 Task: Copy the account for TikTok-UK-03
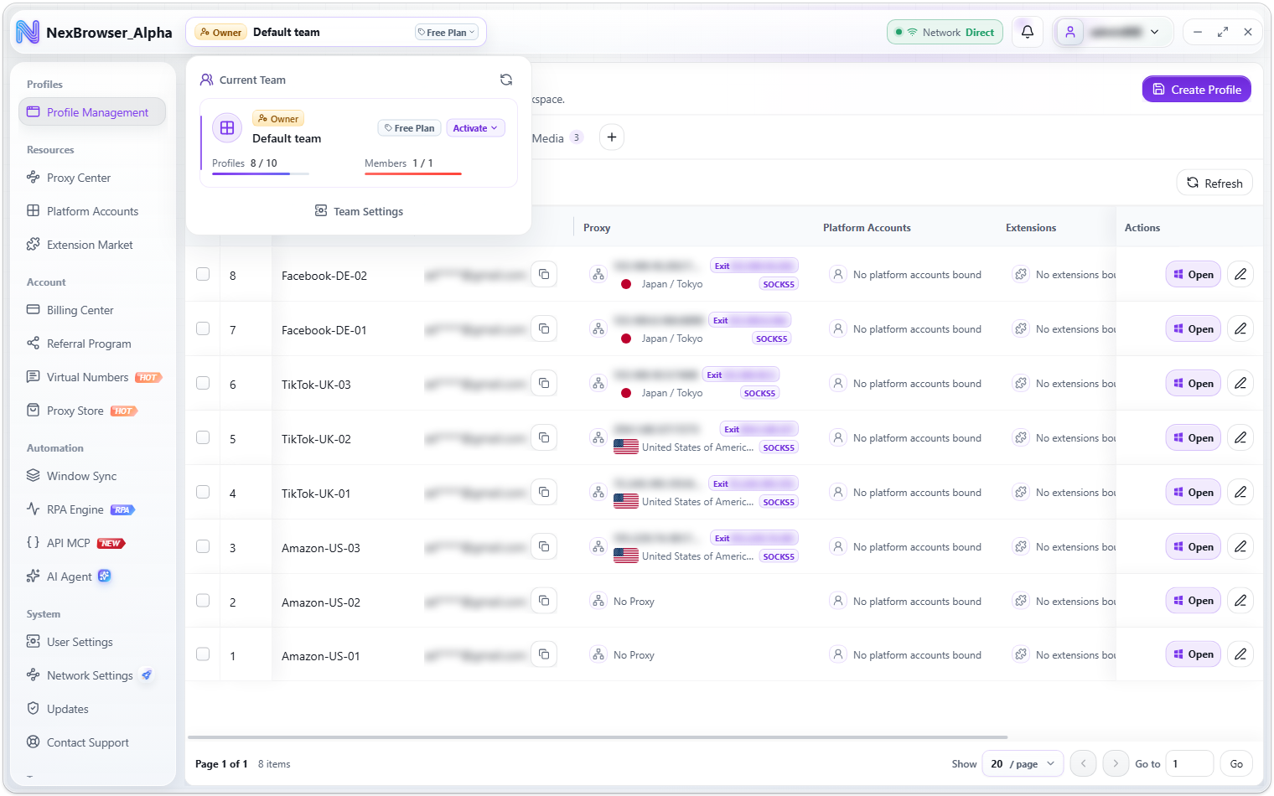pyautogui.click(x=544, y=383)
